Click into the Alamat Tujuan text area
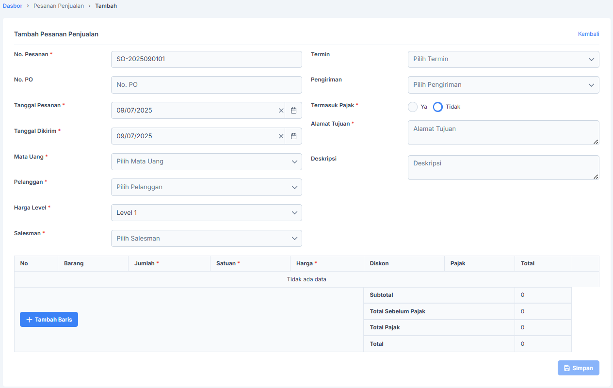 tap(503, 132)
